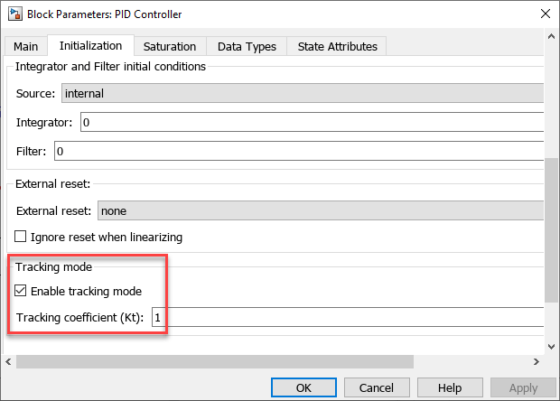Image resolution: width=560 pixels, height=401 pixels.
Task: Click the horizontal scrollbar left arrow
Action: click(8, 361)
